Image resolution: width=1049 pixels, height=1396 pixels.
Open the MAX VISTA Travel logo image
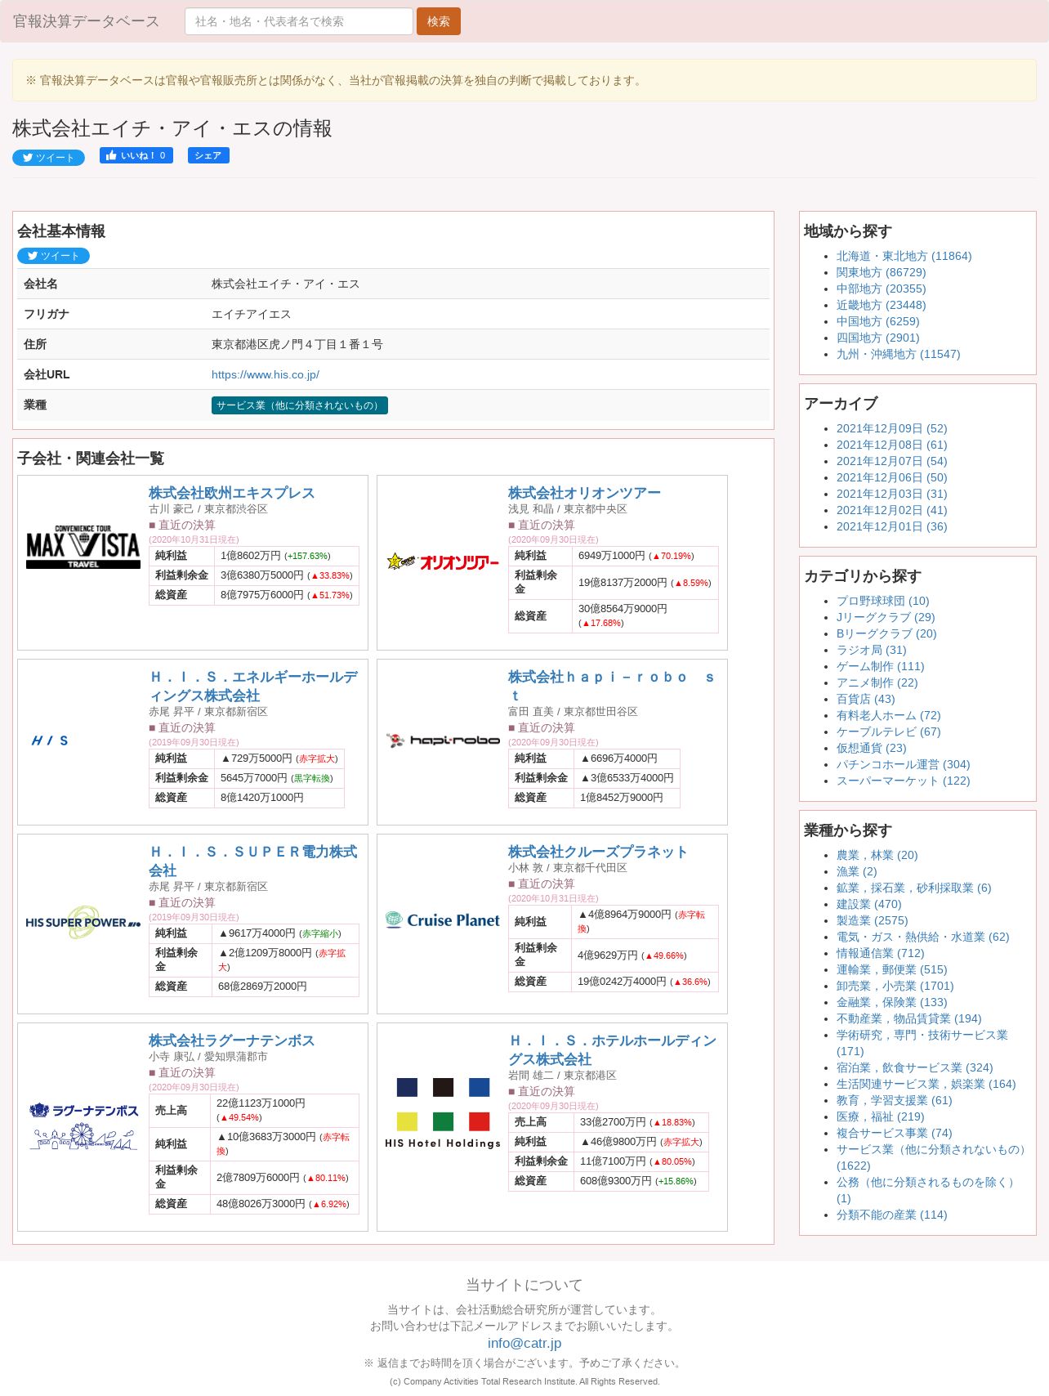coord(83,547)
